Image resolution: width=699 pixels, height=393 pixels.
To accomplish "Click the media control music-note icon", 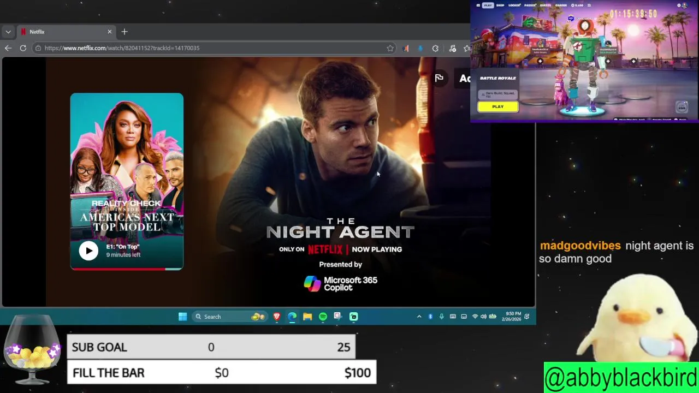I will 452,48.
